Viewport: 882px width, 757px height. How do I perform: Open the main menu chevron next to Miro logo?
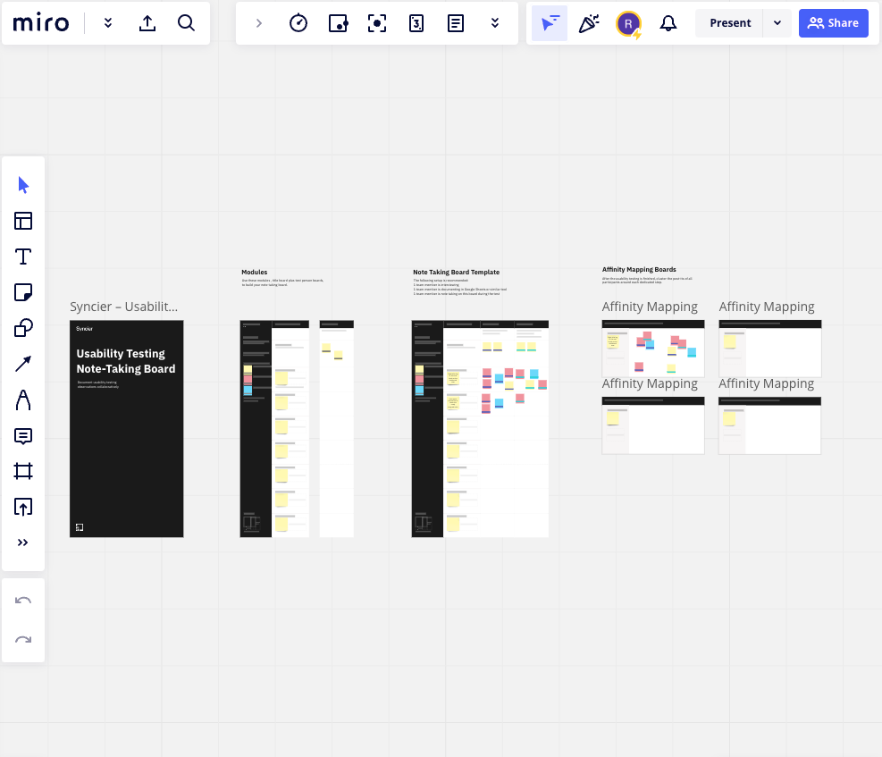[x=107, y=23]
